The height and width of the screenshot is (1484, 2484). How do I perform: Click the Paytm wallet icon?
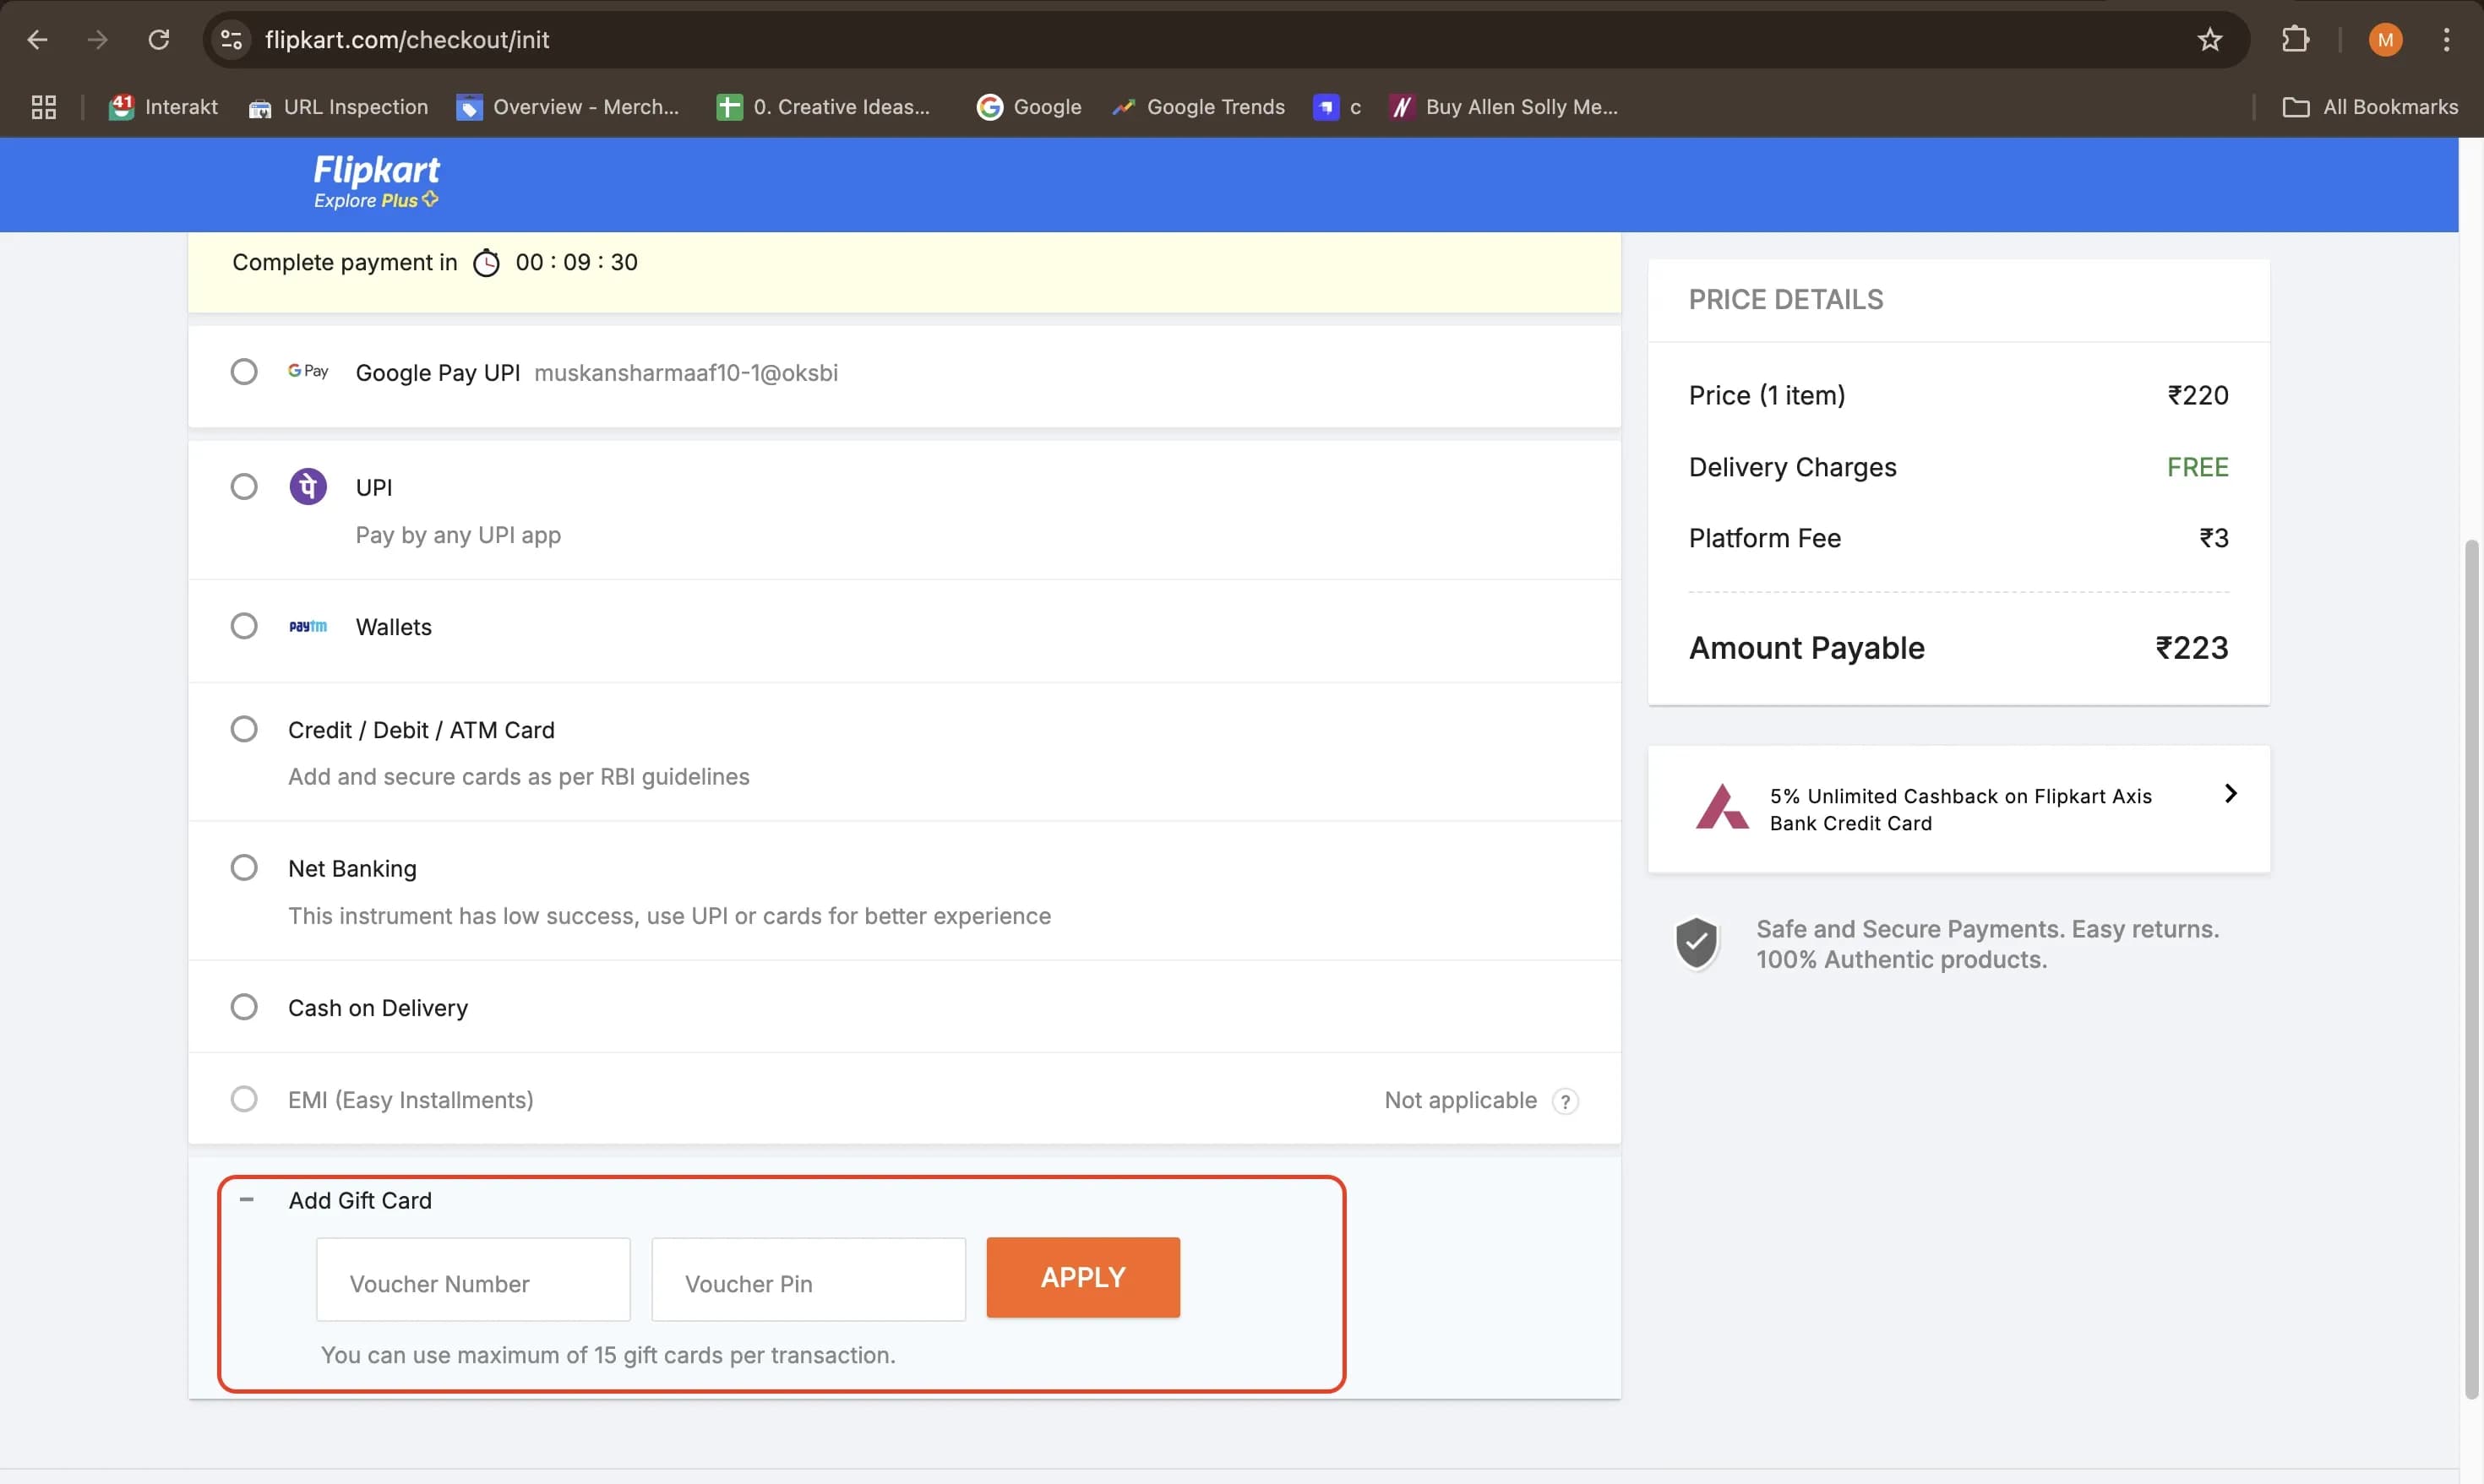click(x=308, y=626)
